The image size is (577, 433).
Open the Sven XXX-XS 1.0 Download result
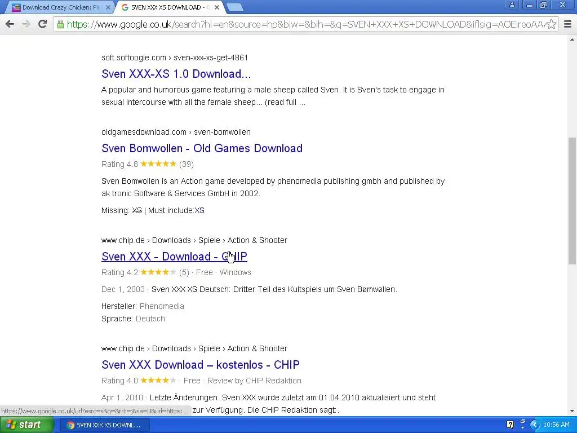[x=176, y=74]
